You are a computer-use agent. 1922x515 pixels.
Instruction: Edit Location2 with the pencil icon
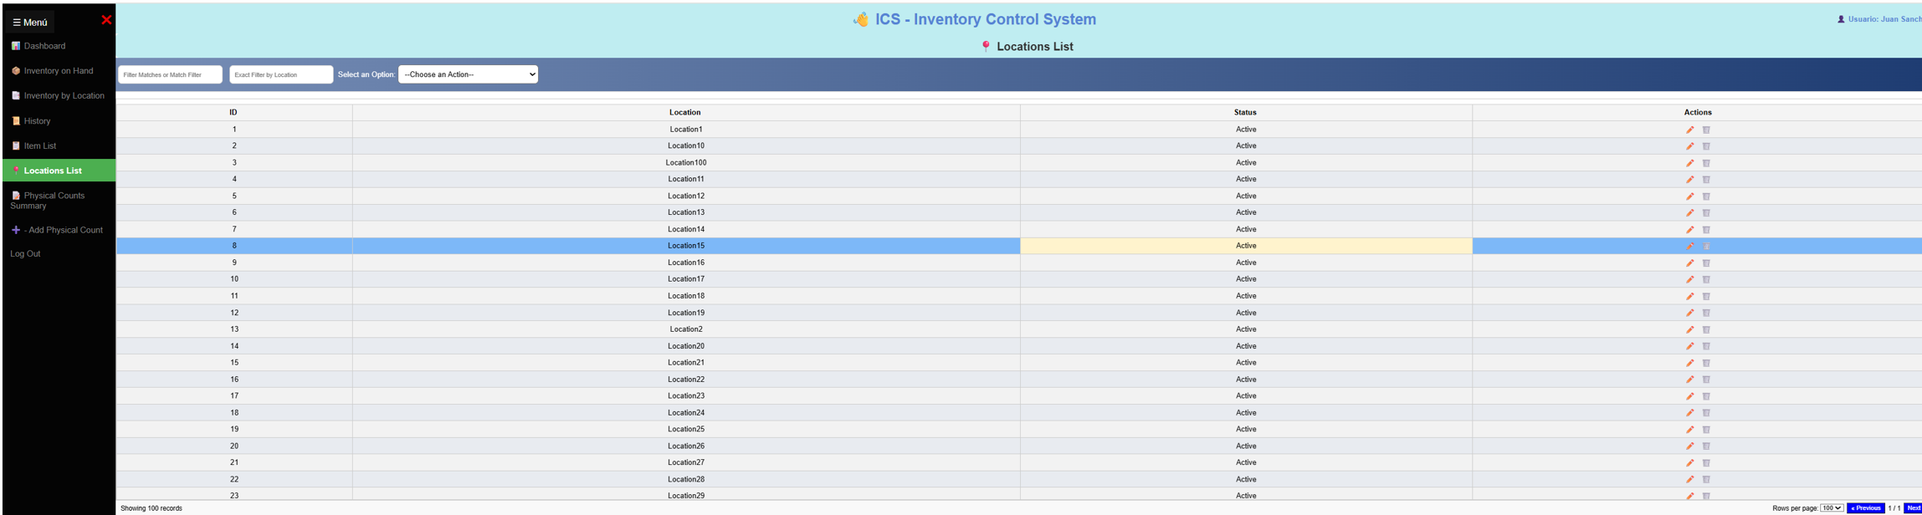pyautogui.click(x=1689, y=329)
